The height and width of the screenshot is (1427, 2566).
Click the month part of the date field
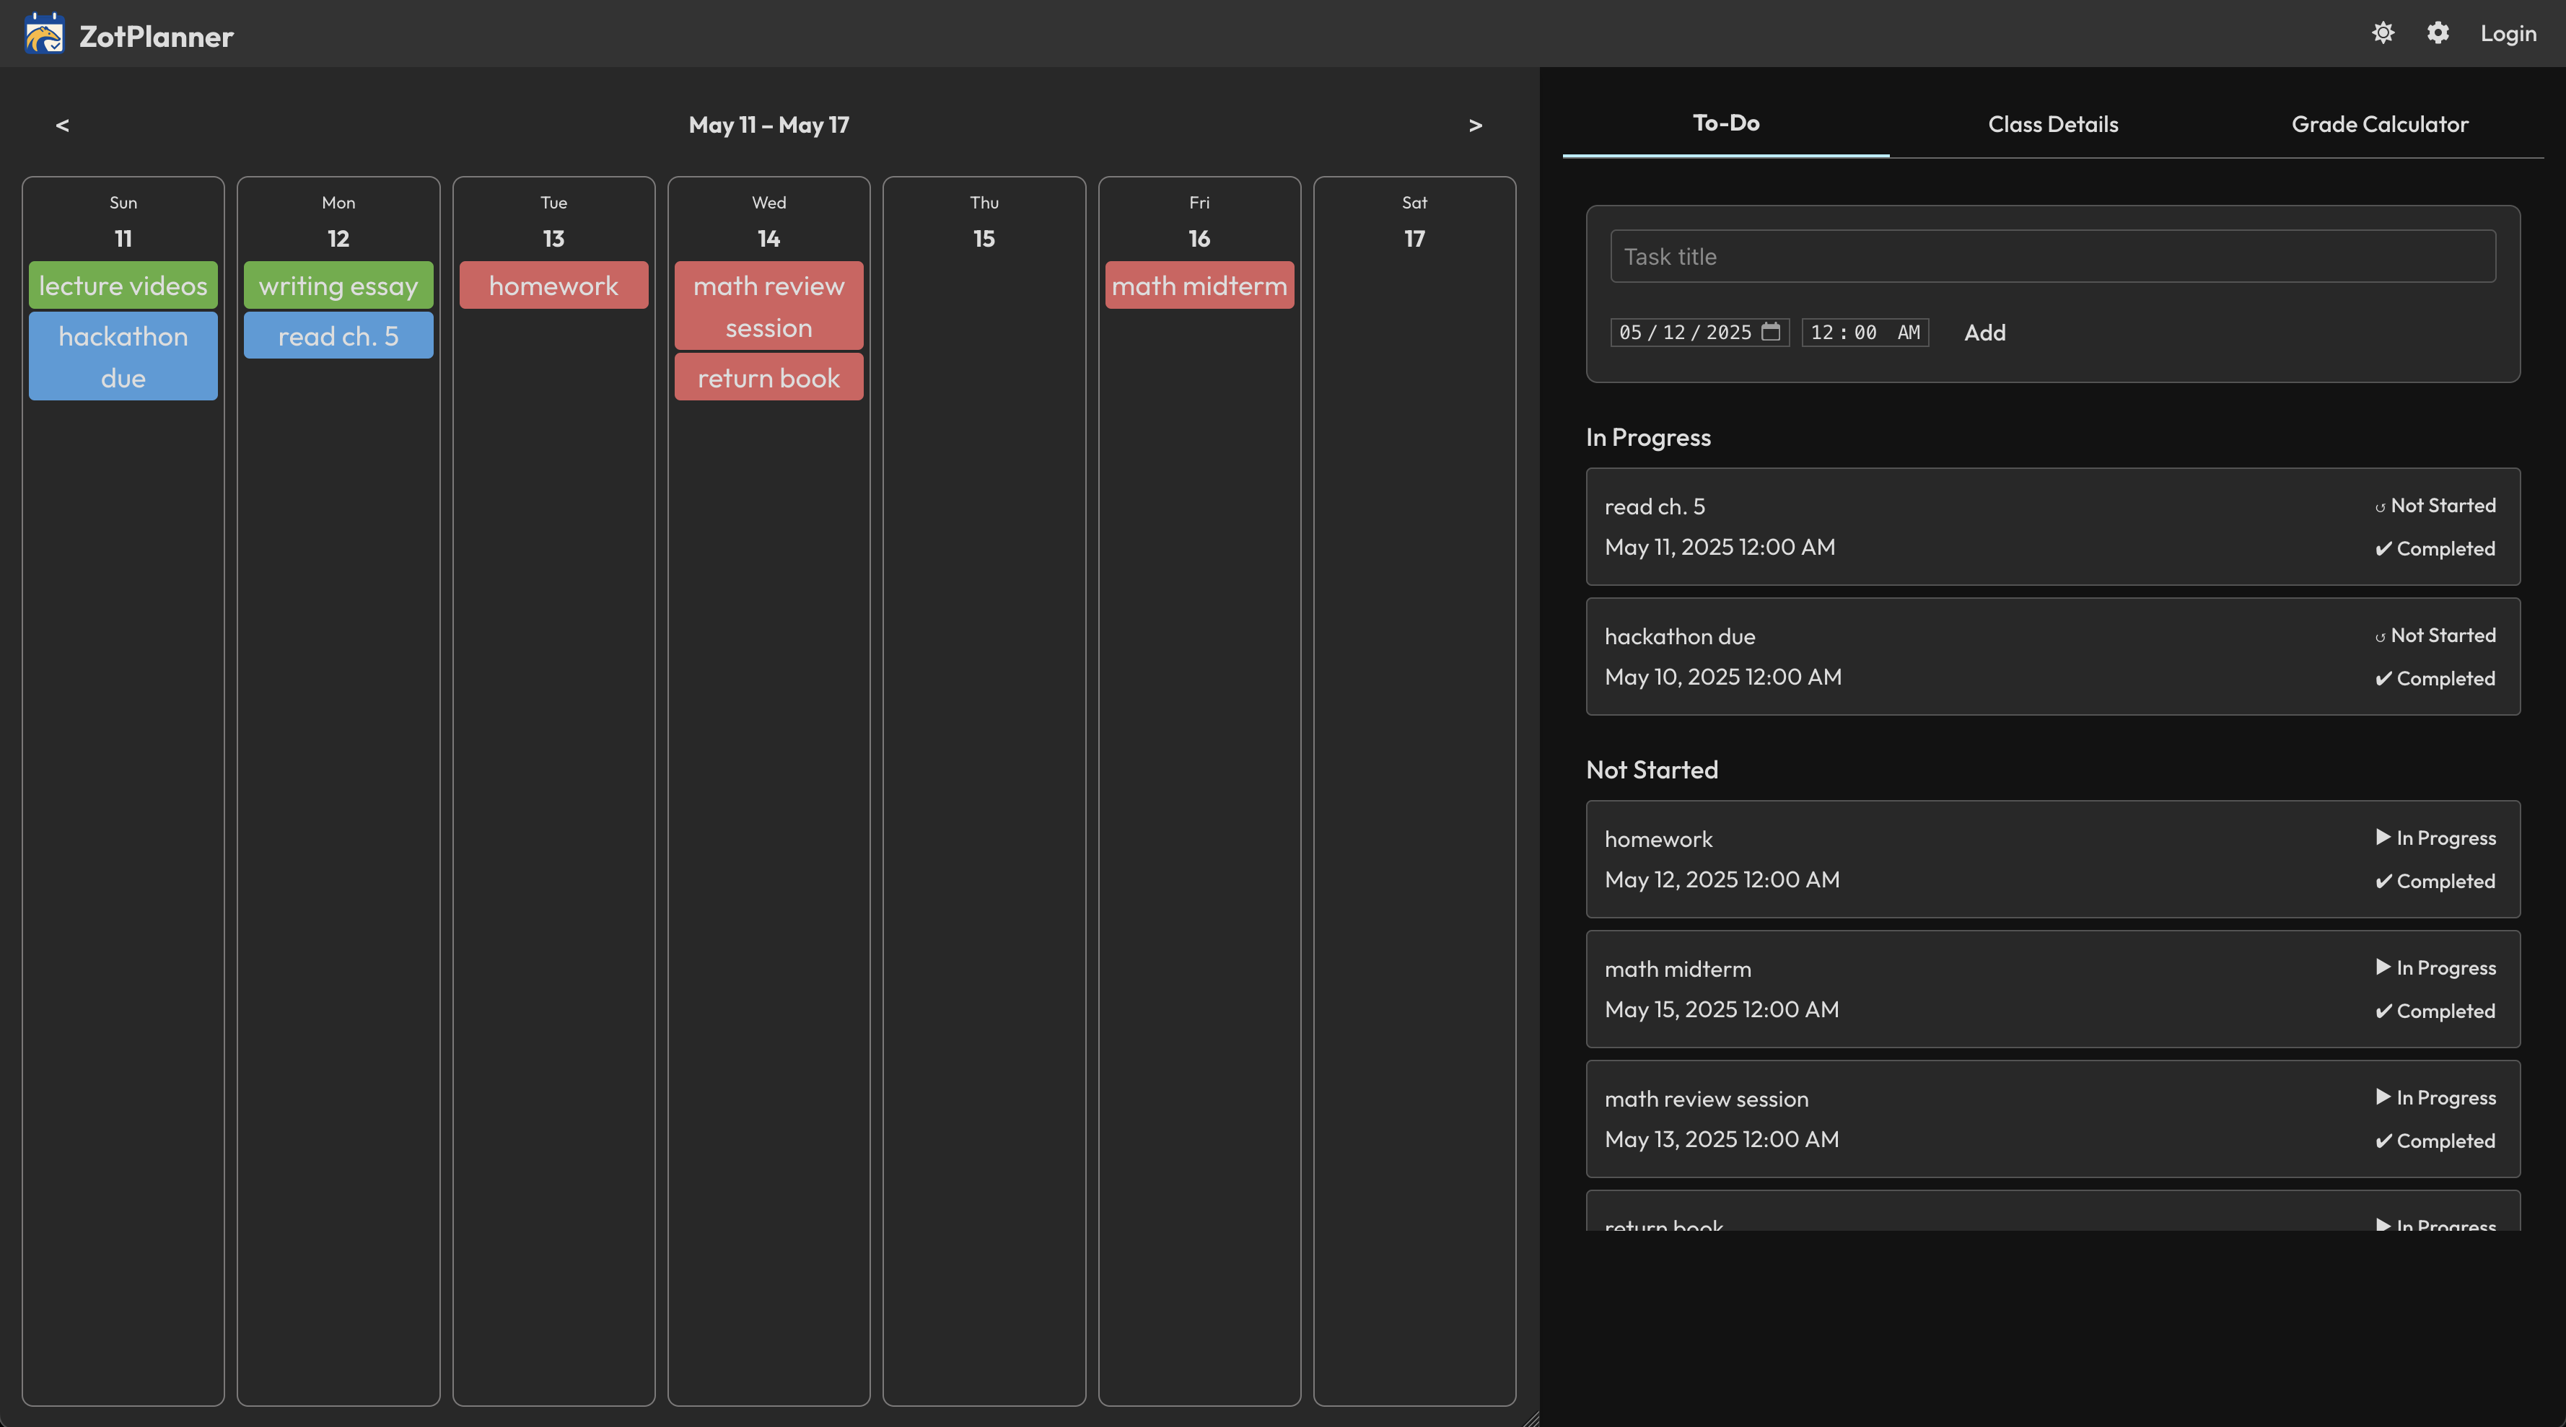click(1629, 333)
